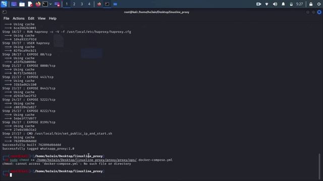323x181 pixels.
Task: Focus the terminal window taskbar button
Action: click(107, 4)
